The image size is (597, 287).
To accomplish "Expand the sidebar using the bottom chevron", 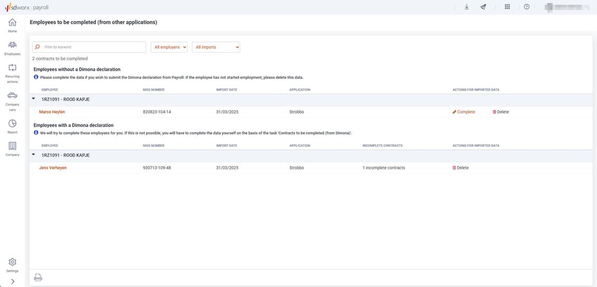I will (12, 282).
